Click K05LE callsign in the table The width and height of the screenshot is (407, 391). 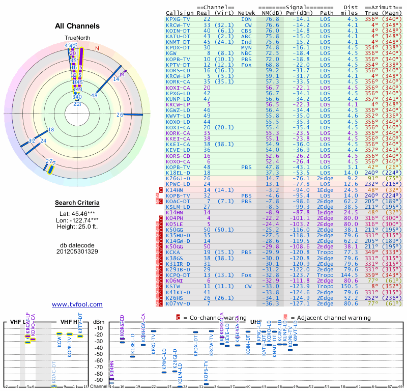pyautogui.click(x=175, y=224)
